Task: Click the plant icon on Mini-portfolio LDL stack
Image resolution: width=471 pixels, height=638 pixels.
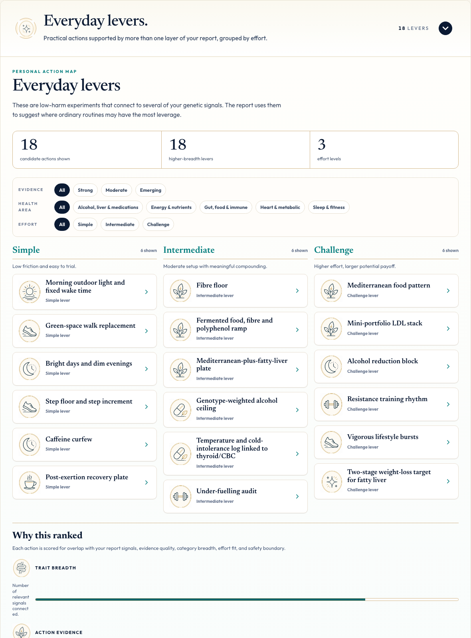Action: click(331, 329)
